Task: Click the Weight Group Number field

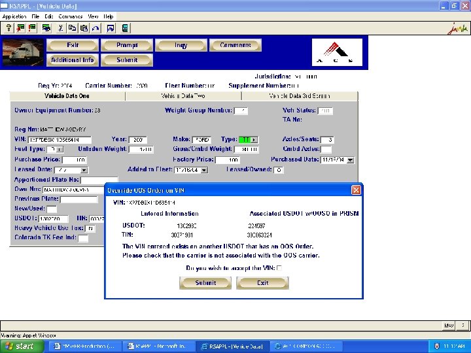Action: click(x=241, y=110)
